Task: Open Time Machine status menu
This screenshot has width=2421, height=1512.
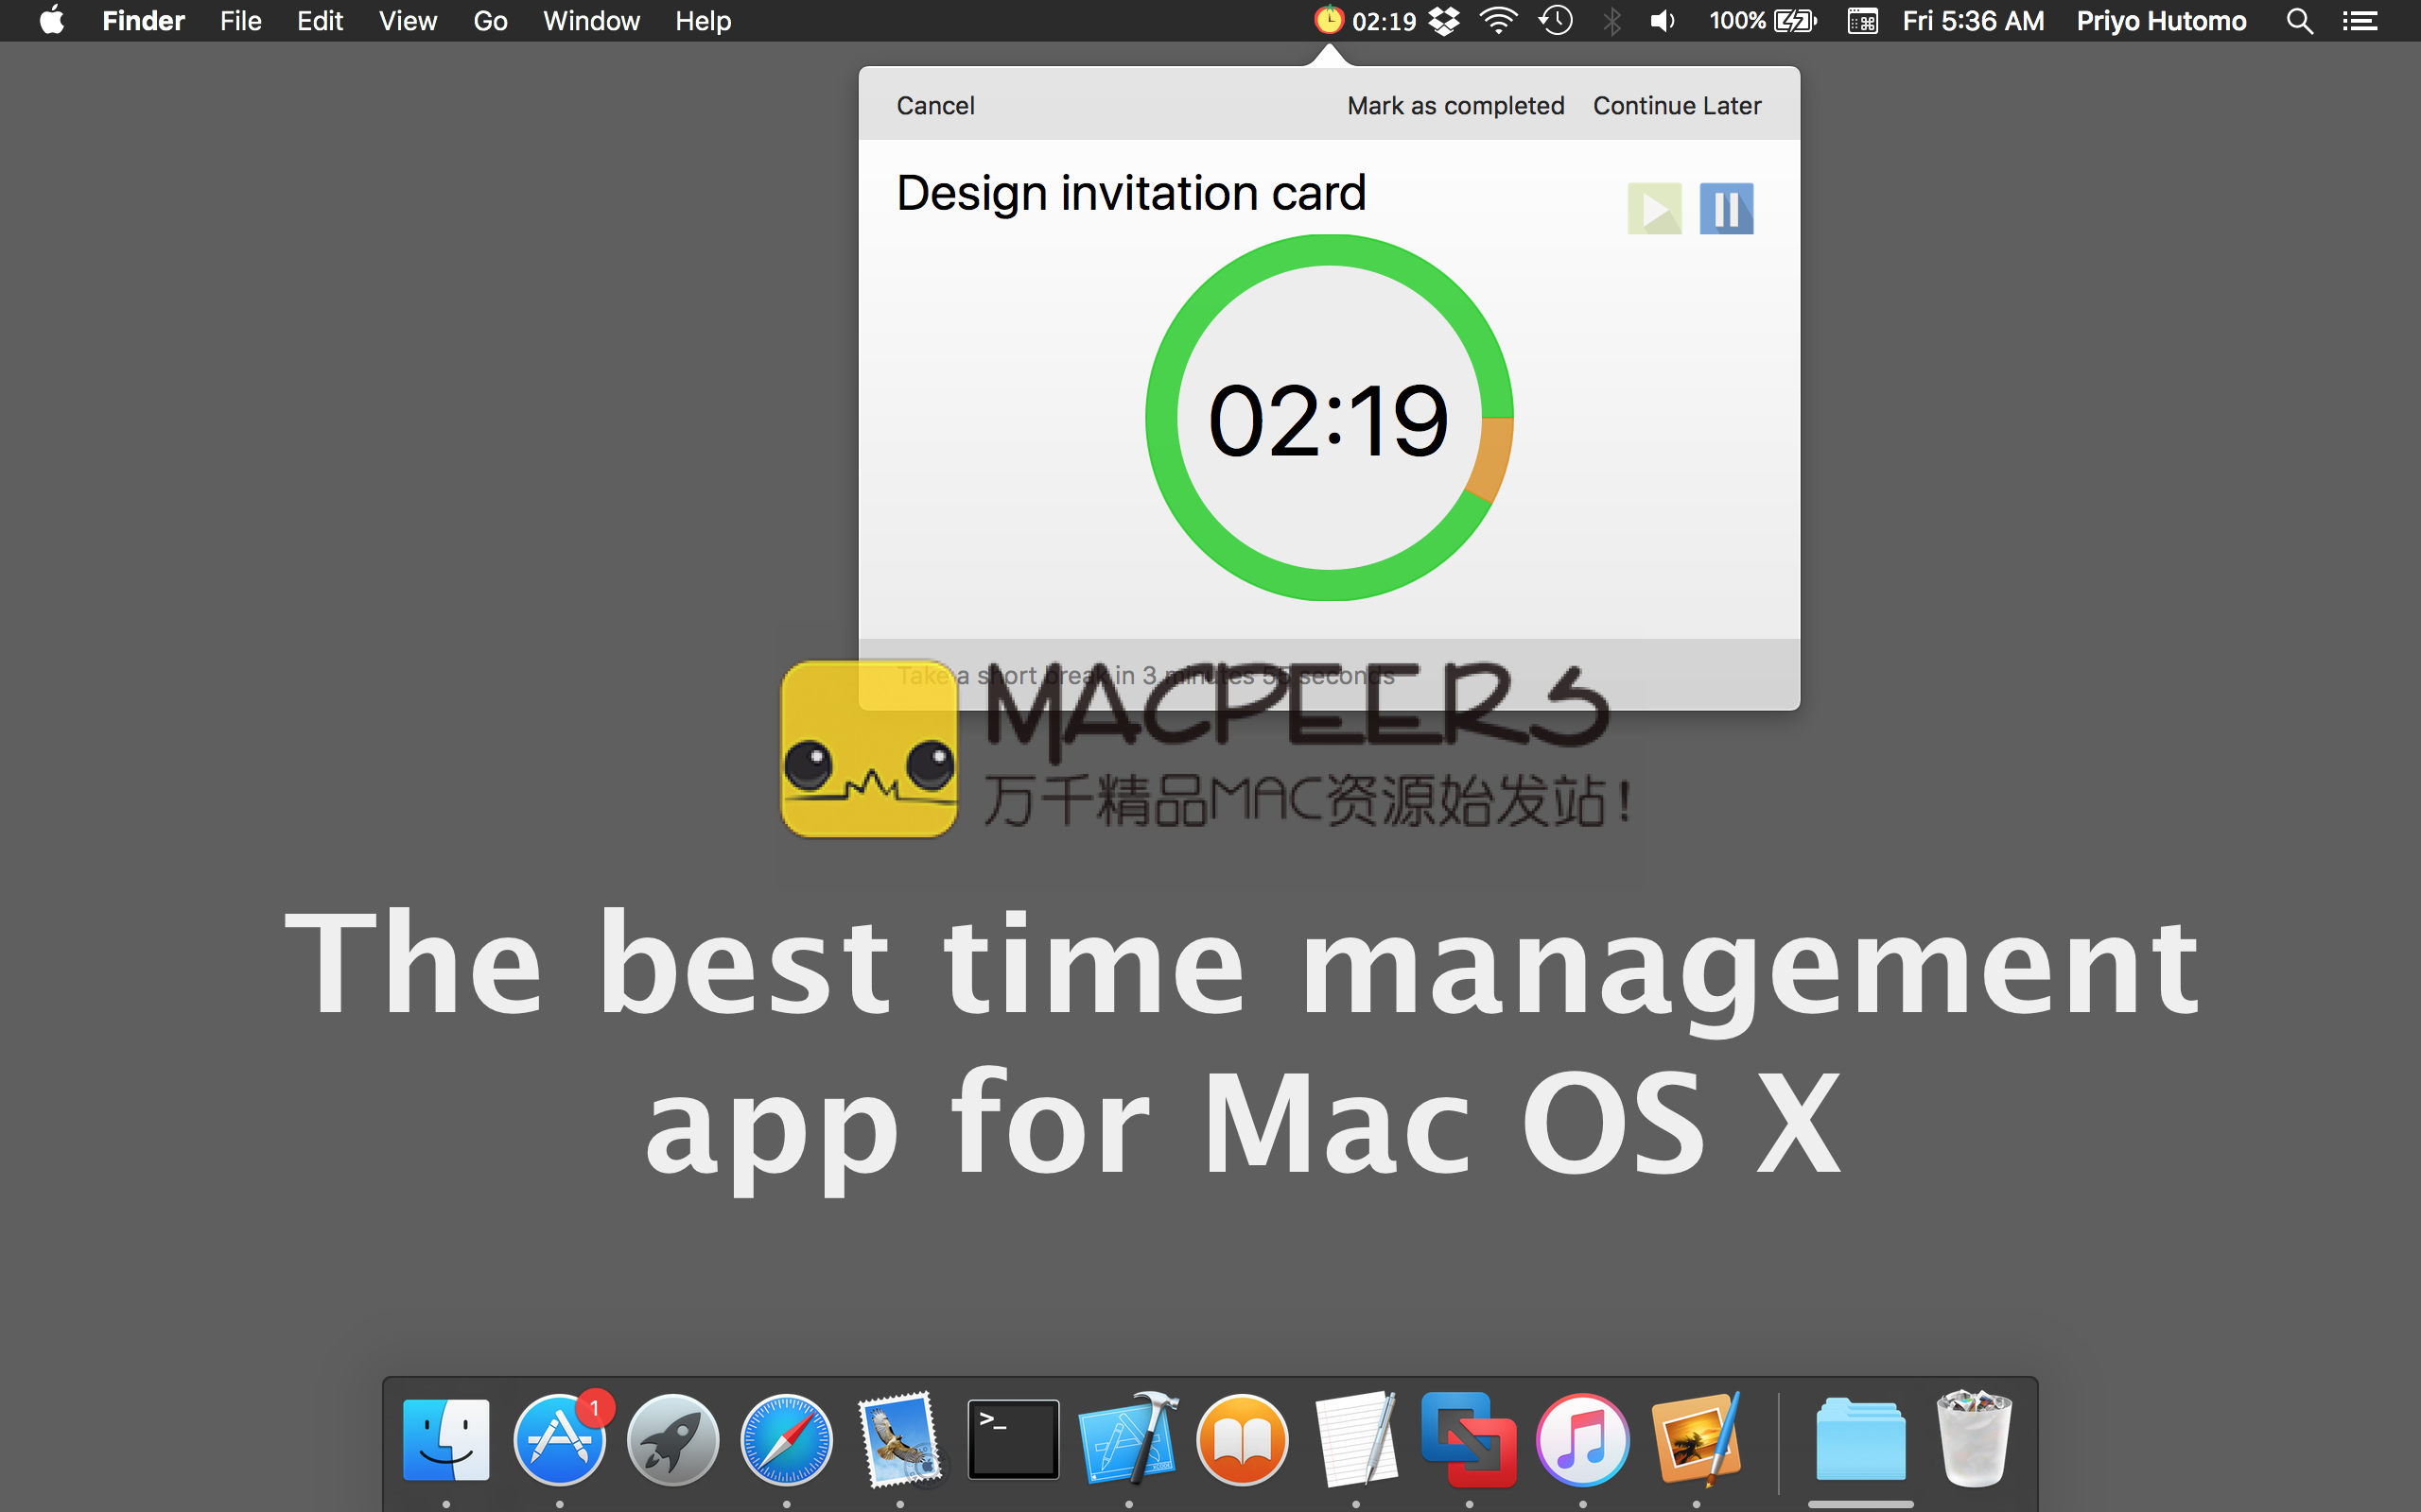Action: point(1556,21)
